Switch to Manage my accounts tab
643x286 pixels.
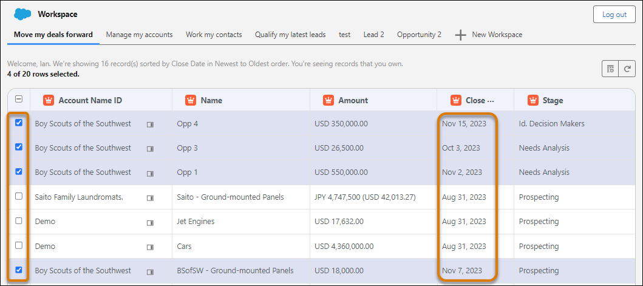click(140, 35)
